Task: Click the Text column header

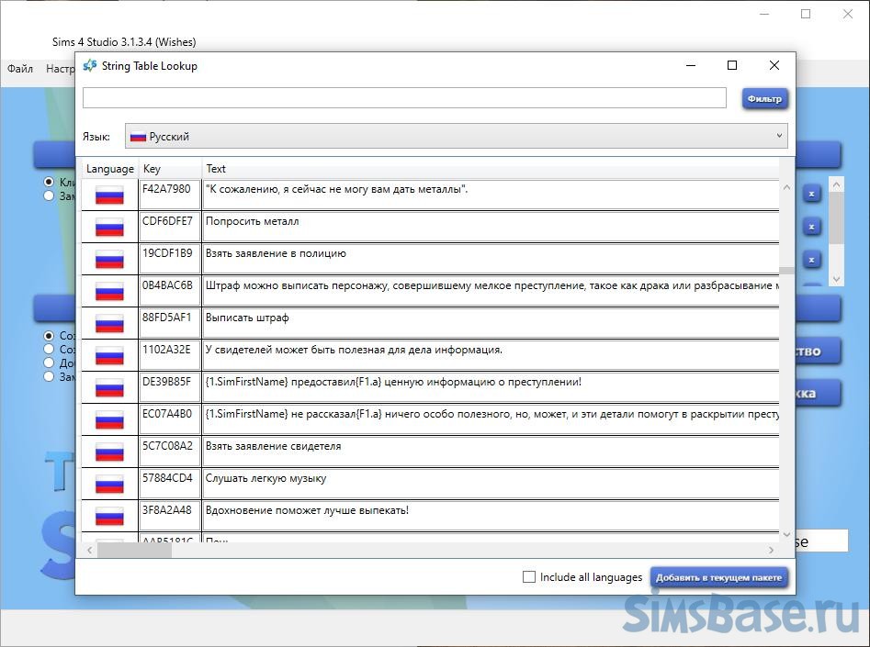Action: 216,169
